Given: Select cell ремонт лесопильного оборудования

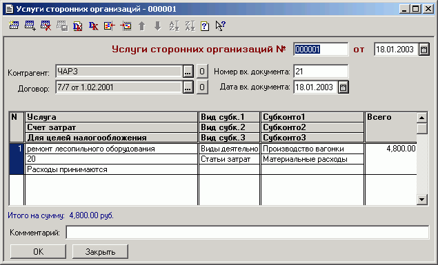Looking at the screenshot, I should [111, 149].
